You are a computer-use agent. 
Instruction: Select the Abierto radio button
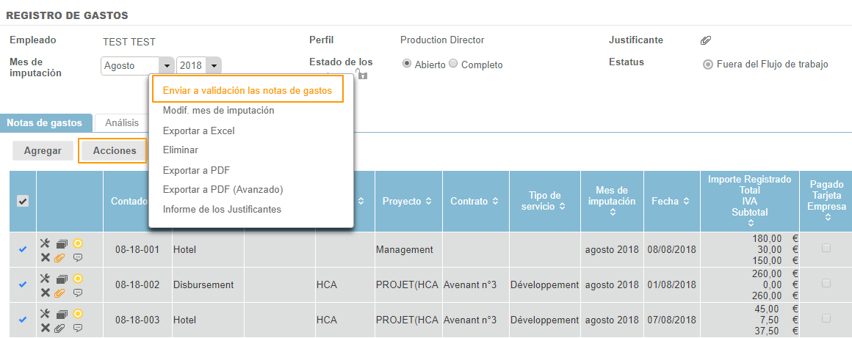click(406, 64)
